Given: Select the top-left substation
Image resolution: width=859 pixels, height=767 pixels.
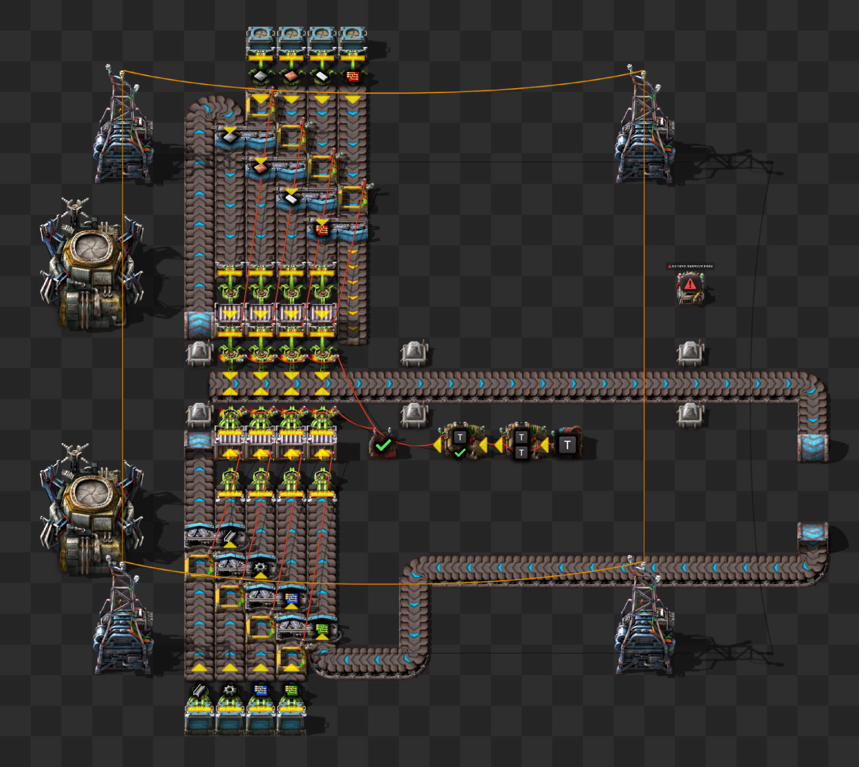Looking at the screenshot, I should coord(123,126).
